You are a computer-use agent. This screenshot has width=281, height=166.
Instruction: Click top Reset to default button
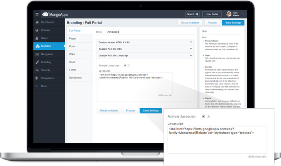coord(190,23)
